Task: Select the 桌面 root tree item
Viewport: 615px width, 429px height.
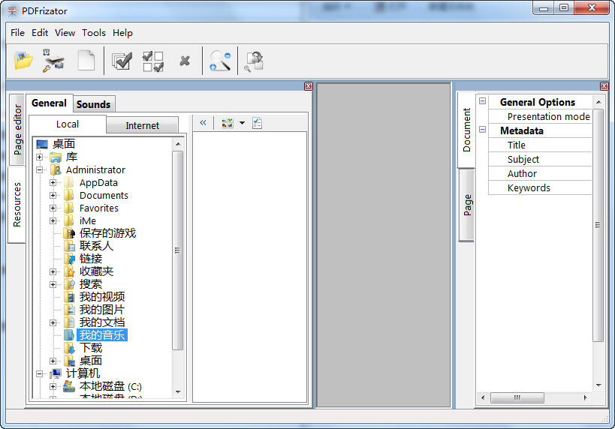Action: point(64,144)
